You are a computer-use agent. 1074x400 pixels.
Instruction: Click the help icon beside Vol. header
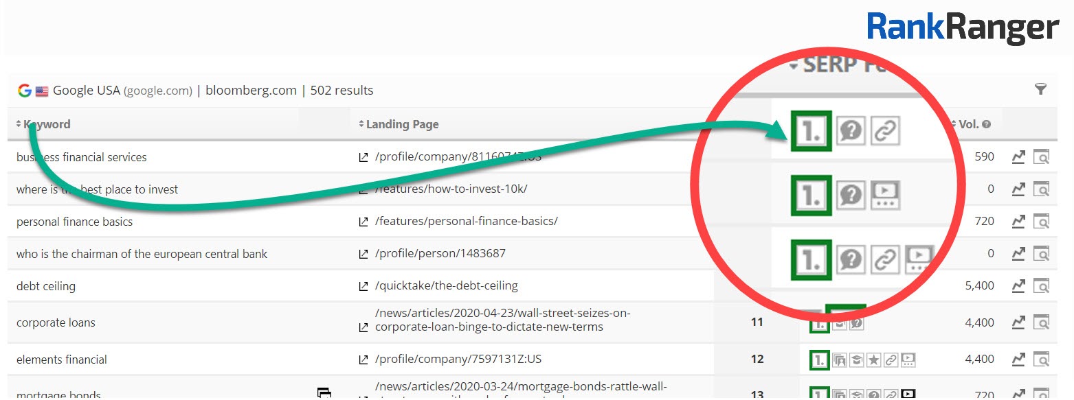[x=987, y=125]
